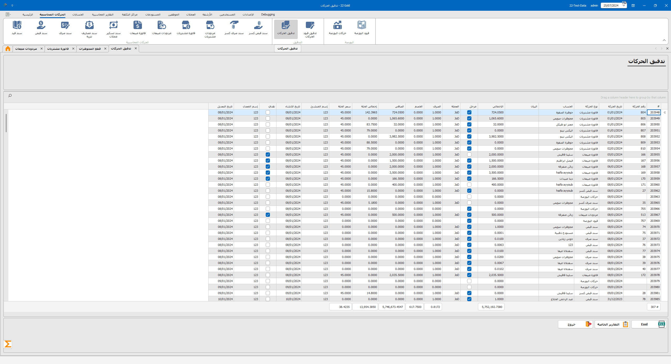
Task: Open سند تسكير عملات currency closing icon
Action: tap(114, 29)
